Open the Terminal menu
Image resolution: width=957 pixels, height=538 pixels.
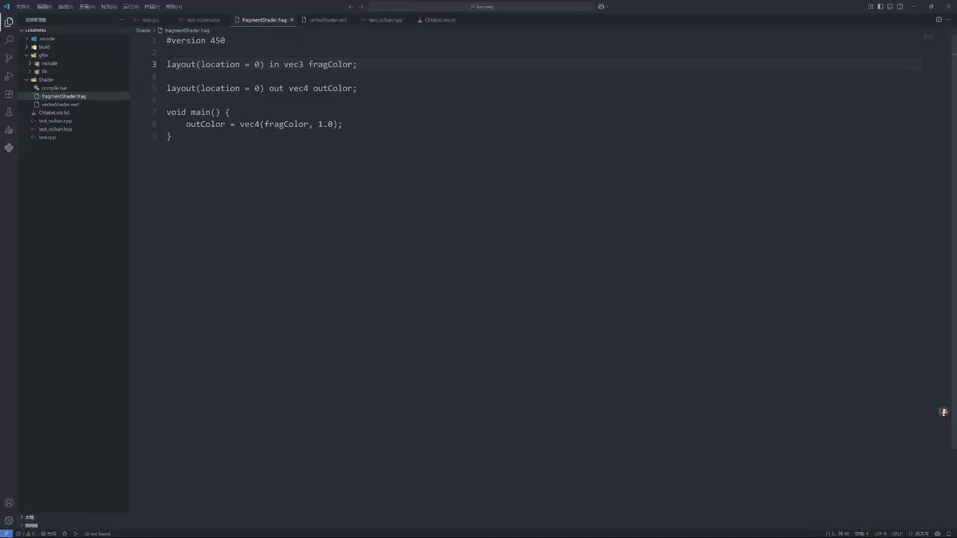(x=152, y=7)
